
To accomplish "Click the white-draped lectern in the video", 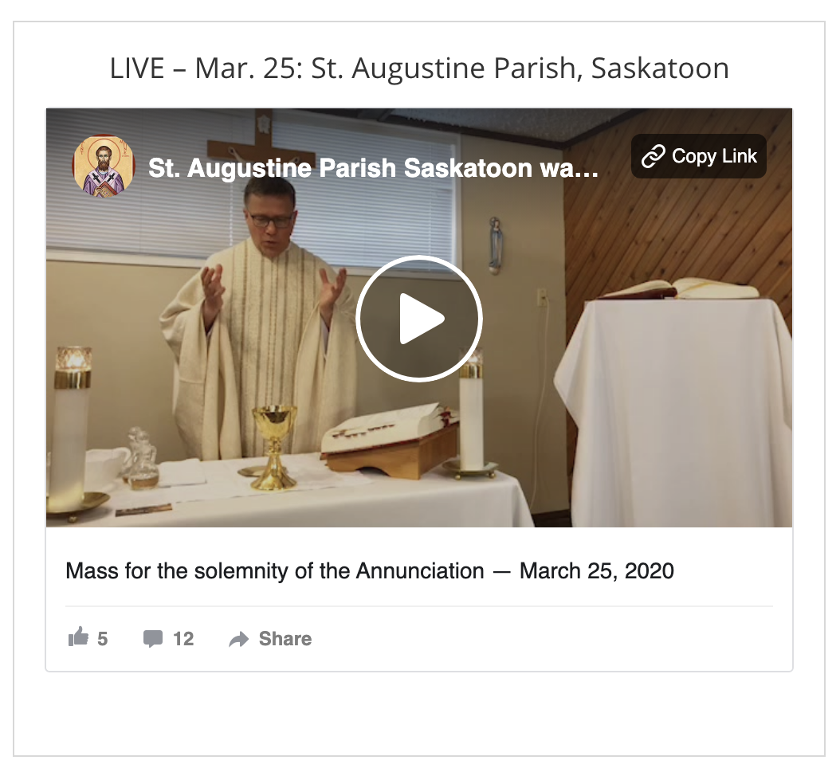I will coord(673,407).
